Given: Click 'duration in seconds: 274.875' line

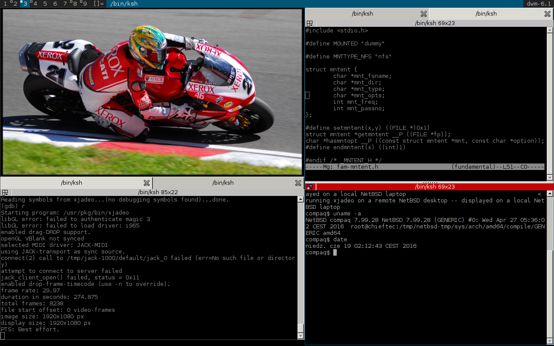Looking at the screenshot, I should coord(49,297).
